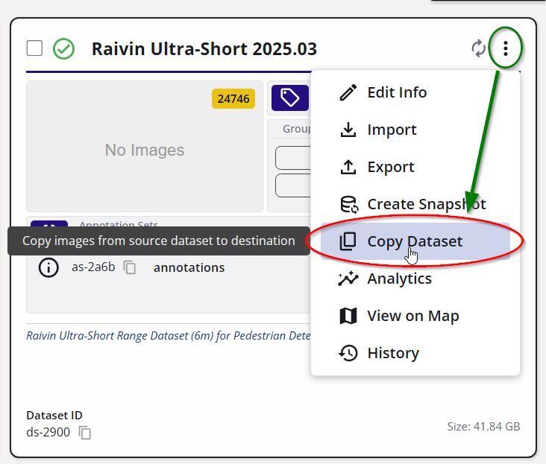Click the as-2a6b identifier text
546x464 pixels.
[x=93, y=267]
